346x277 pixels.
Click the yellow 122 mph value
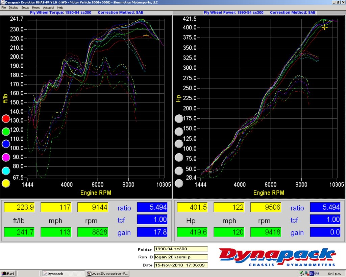(x=229, y=207)
